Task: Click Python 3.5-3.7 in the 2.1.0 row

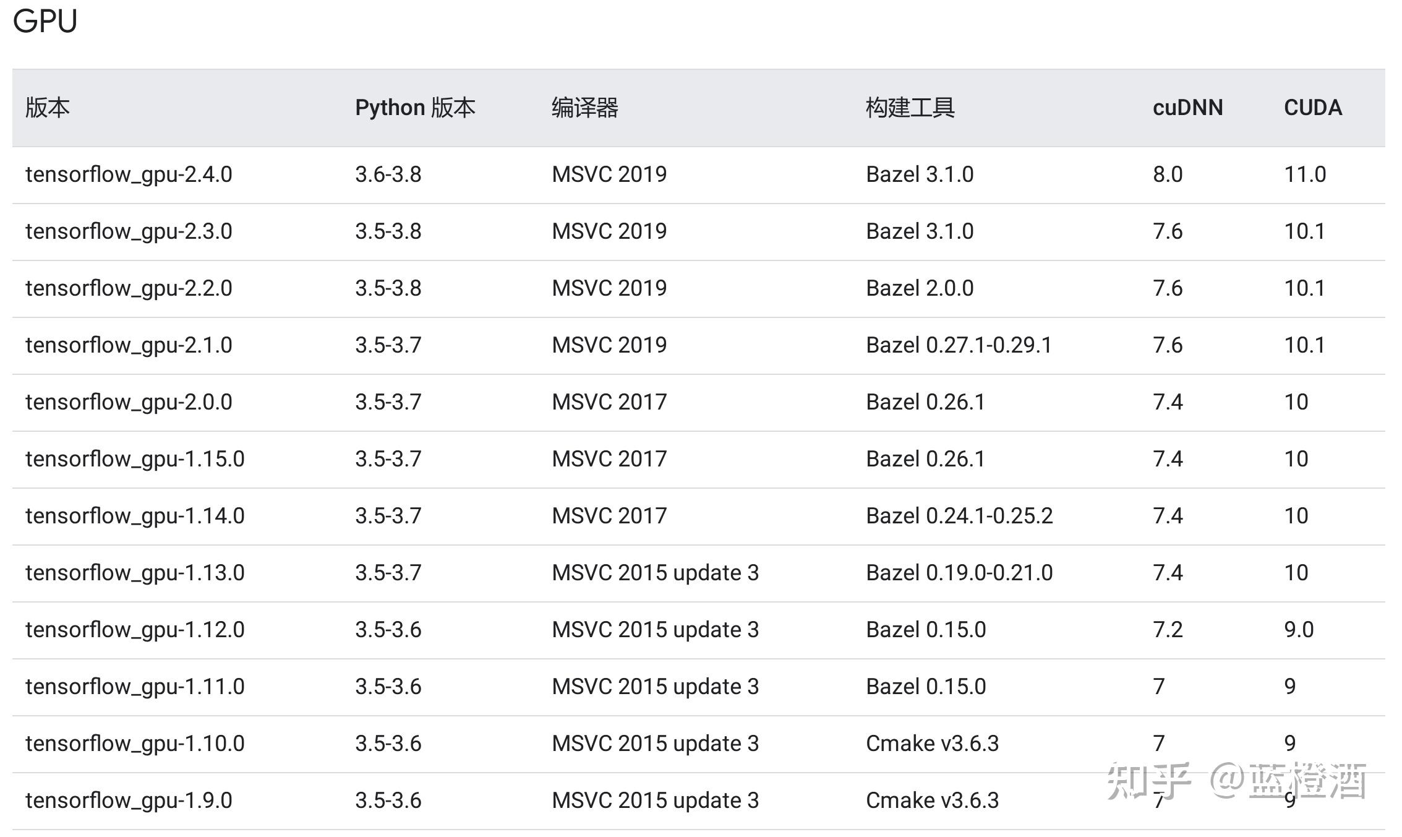Action: (x=388, y=345)
